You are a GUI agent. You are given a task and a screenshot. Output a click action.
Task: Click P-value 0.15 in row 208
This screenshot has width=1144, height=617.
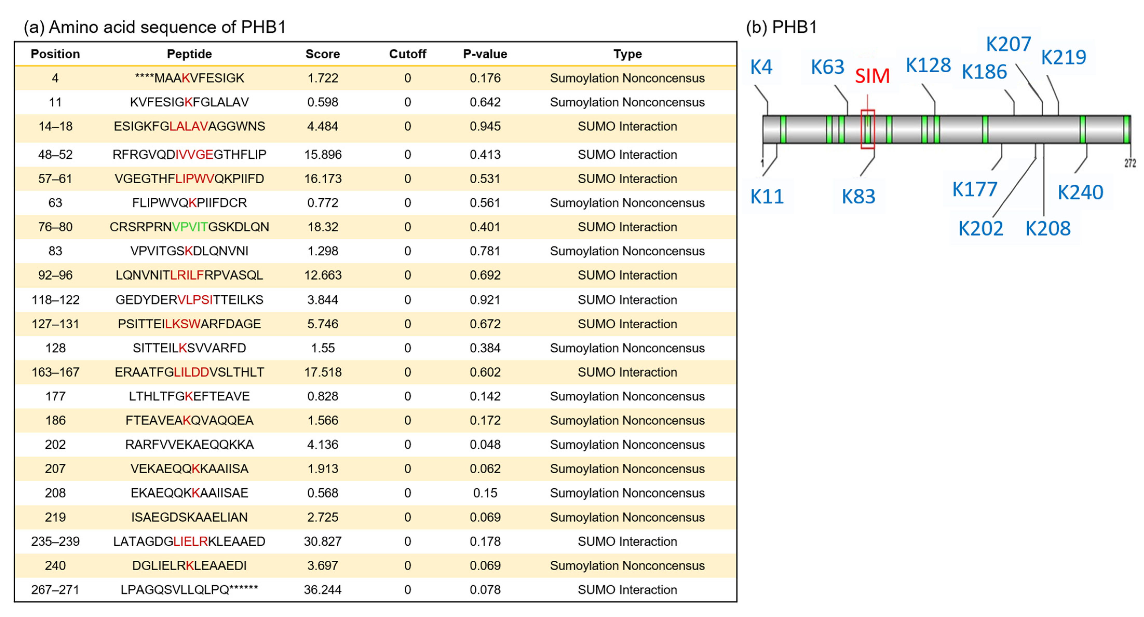[485, 493]
